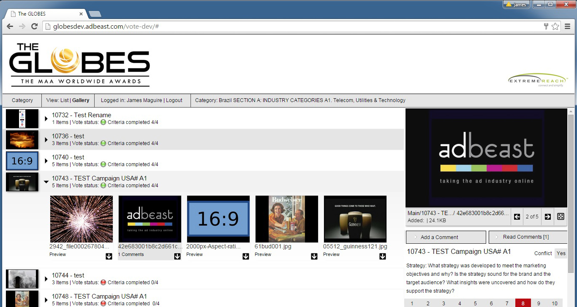This screenshot has width=577, height=307.
Task: Click the browser forward arrow
Action: [22, 27]
